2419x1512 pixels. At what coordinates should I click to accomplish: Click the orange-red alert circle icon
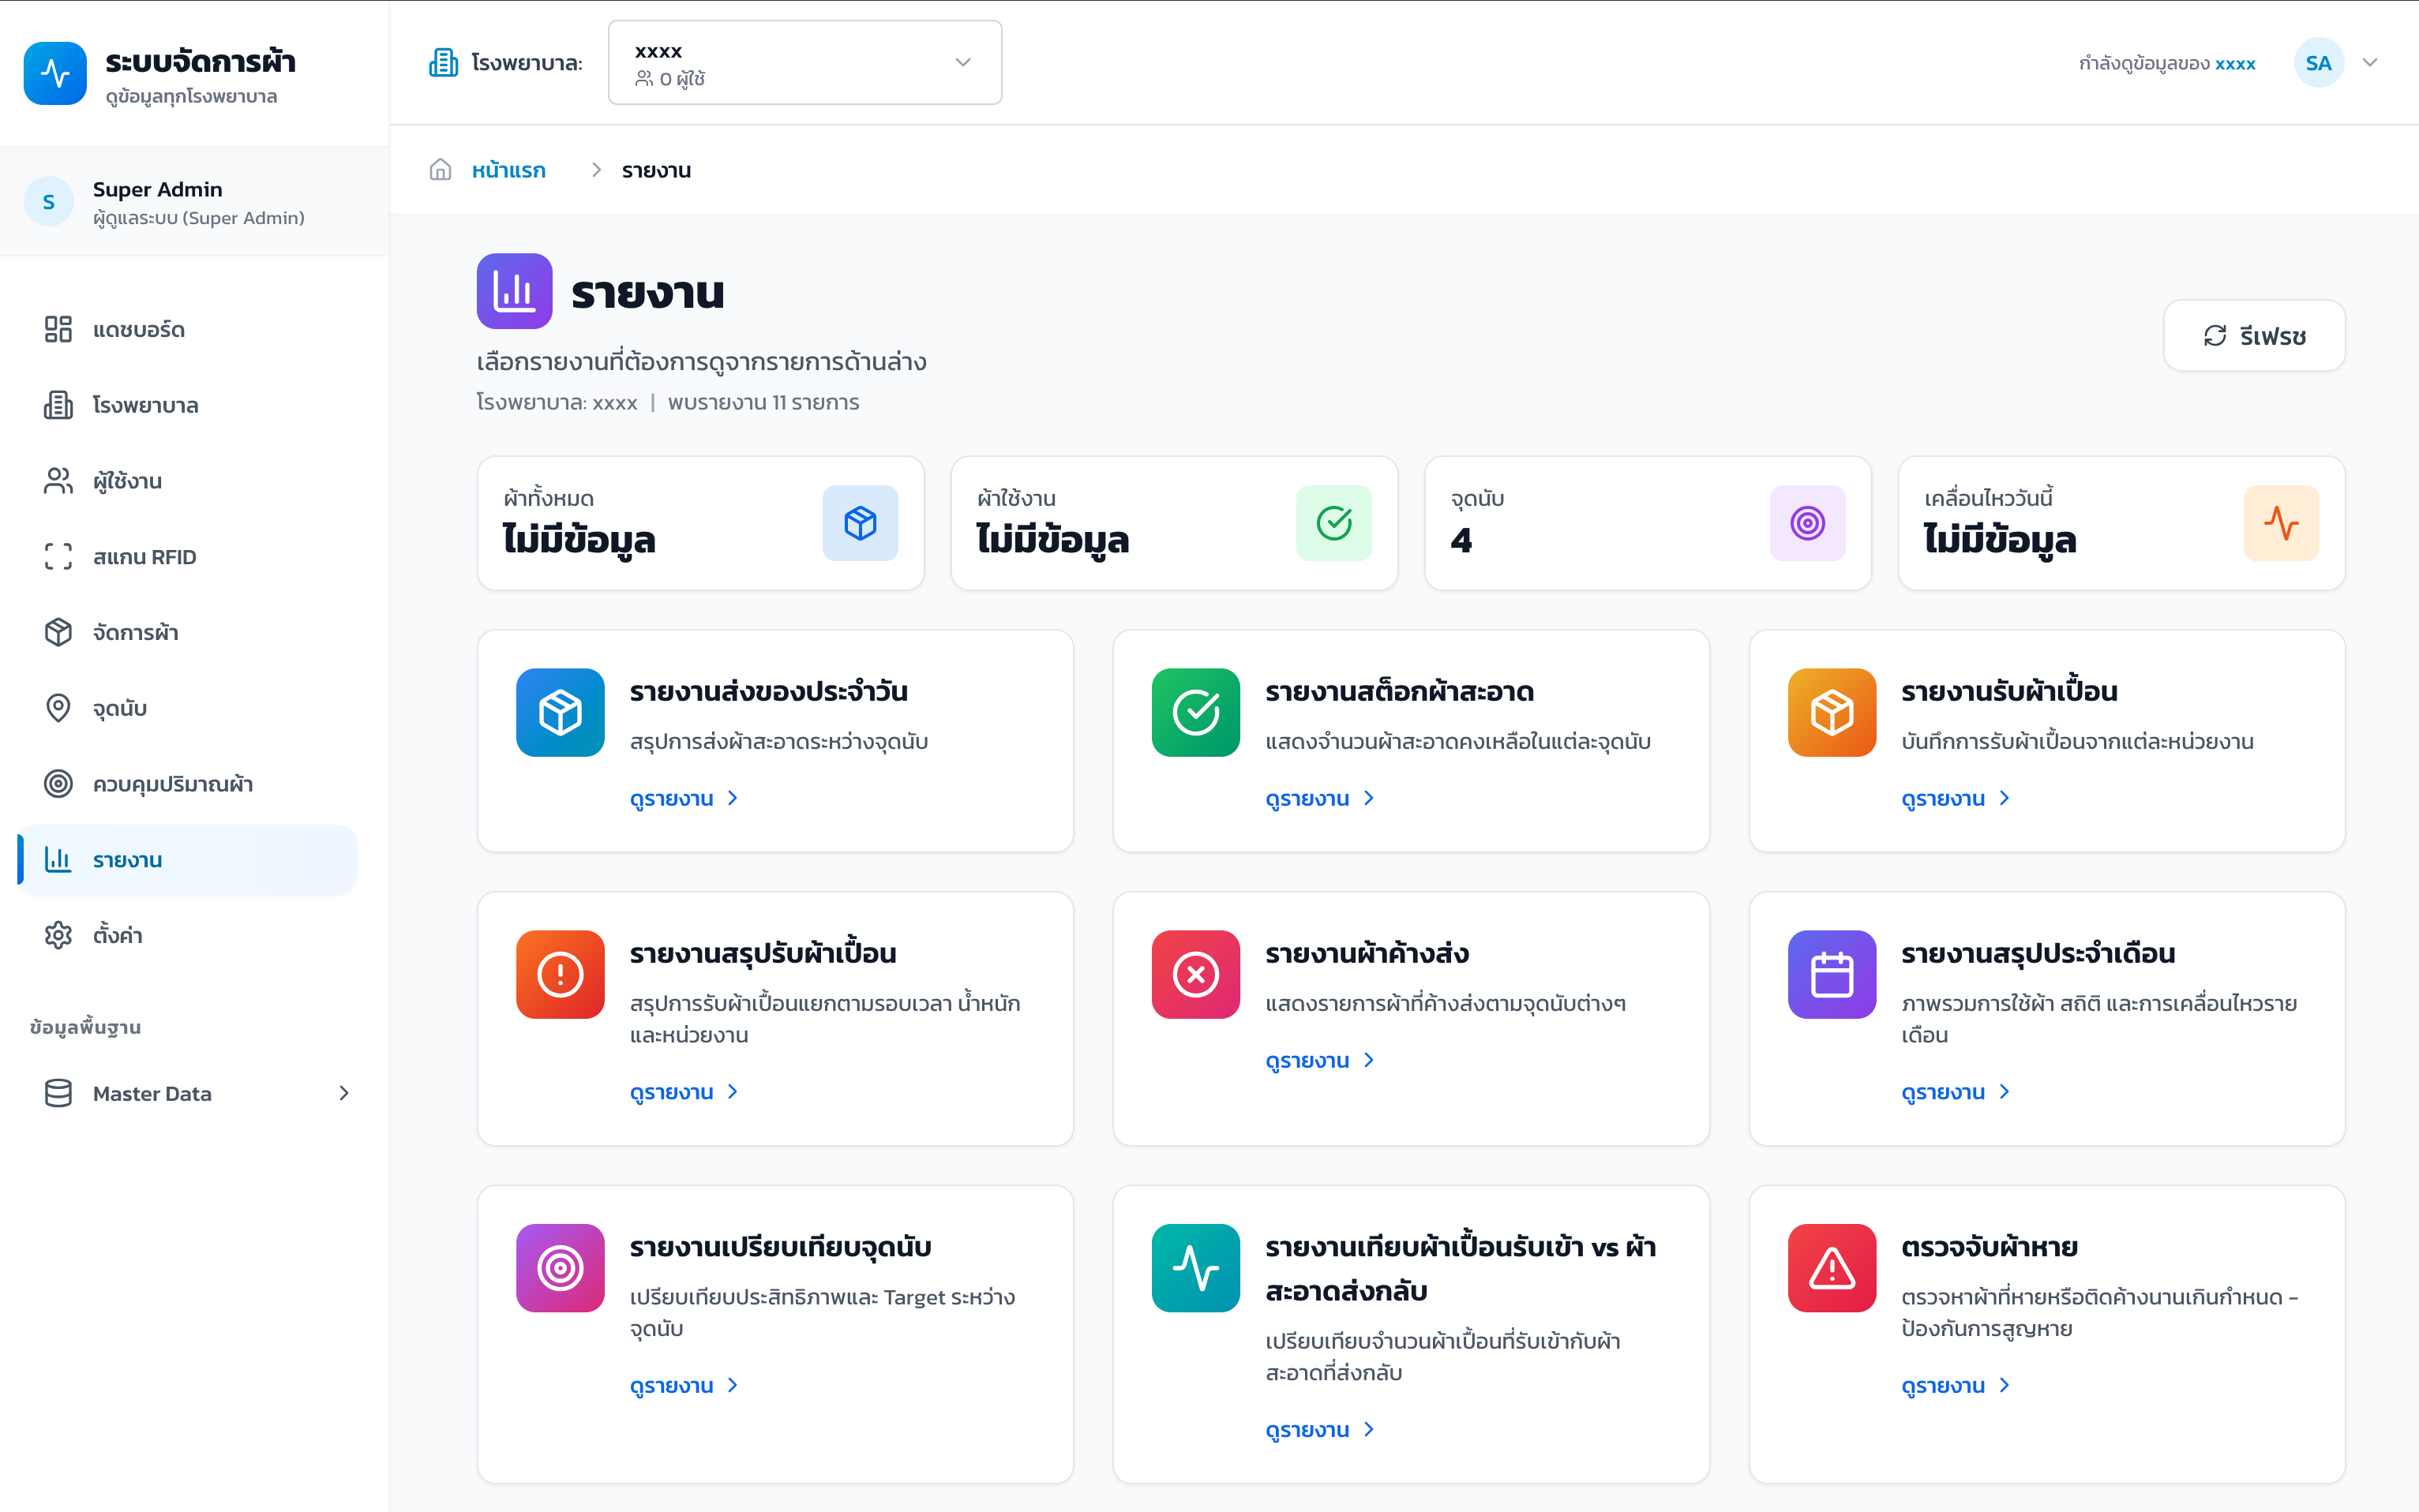559,974
